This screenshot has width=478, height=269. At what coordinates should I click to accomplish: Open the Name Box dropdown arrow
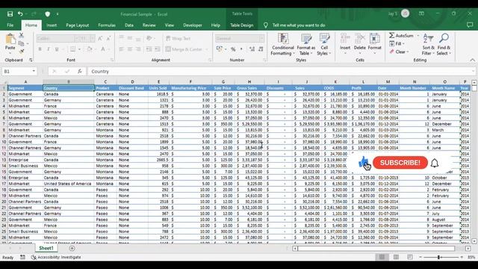34,72
